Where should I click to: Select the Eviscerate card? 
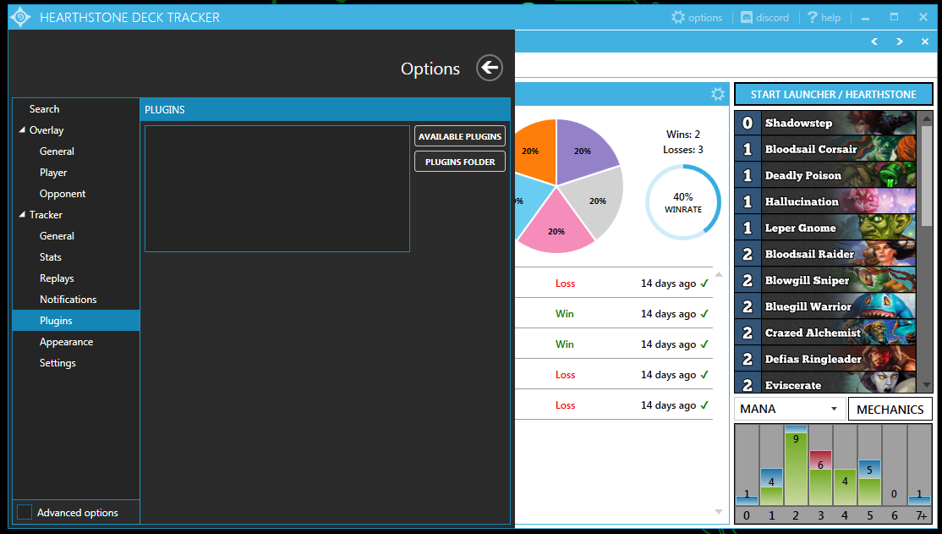point(824,383)
